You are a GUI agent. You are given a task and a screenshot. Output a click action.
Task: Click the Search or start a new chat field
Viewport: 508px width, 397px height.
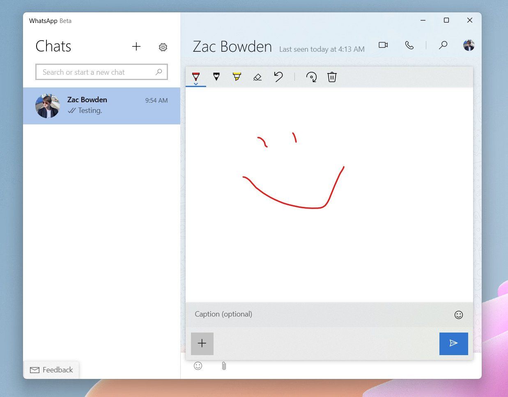click(101, 72)
